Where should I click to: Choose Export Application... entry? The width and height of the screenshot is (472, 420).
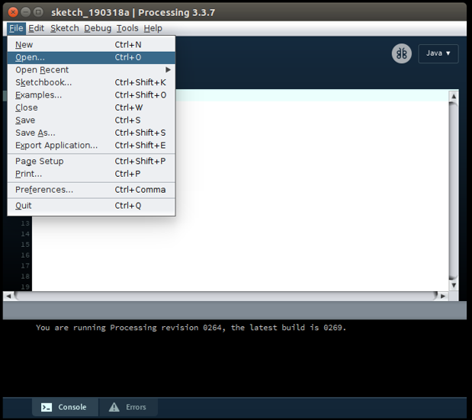pos(92,146)
